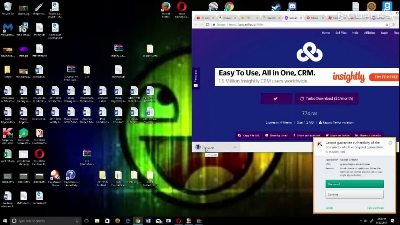
Task: Click the Chrome address bar URL
Action: click(x=246, y=25)
